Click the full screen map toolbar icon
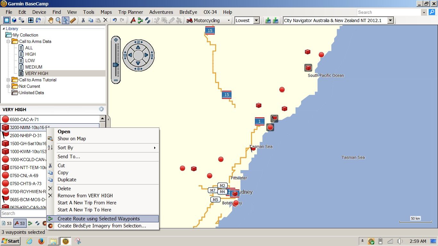The height and width of the screenshot is (246, 438). (x=31, y=20)
